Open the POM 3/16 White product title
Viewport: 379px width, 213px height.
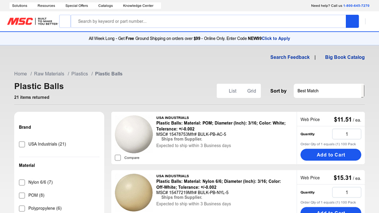221,126
